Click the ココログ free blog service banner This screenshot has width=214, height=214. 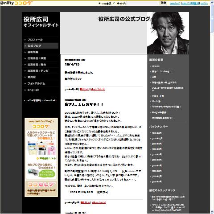pos(41,125)
